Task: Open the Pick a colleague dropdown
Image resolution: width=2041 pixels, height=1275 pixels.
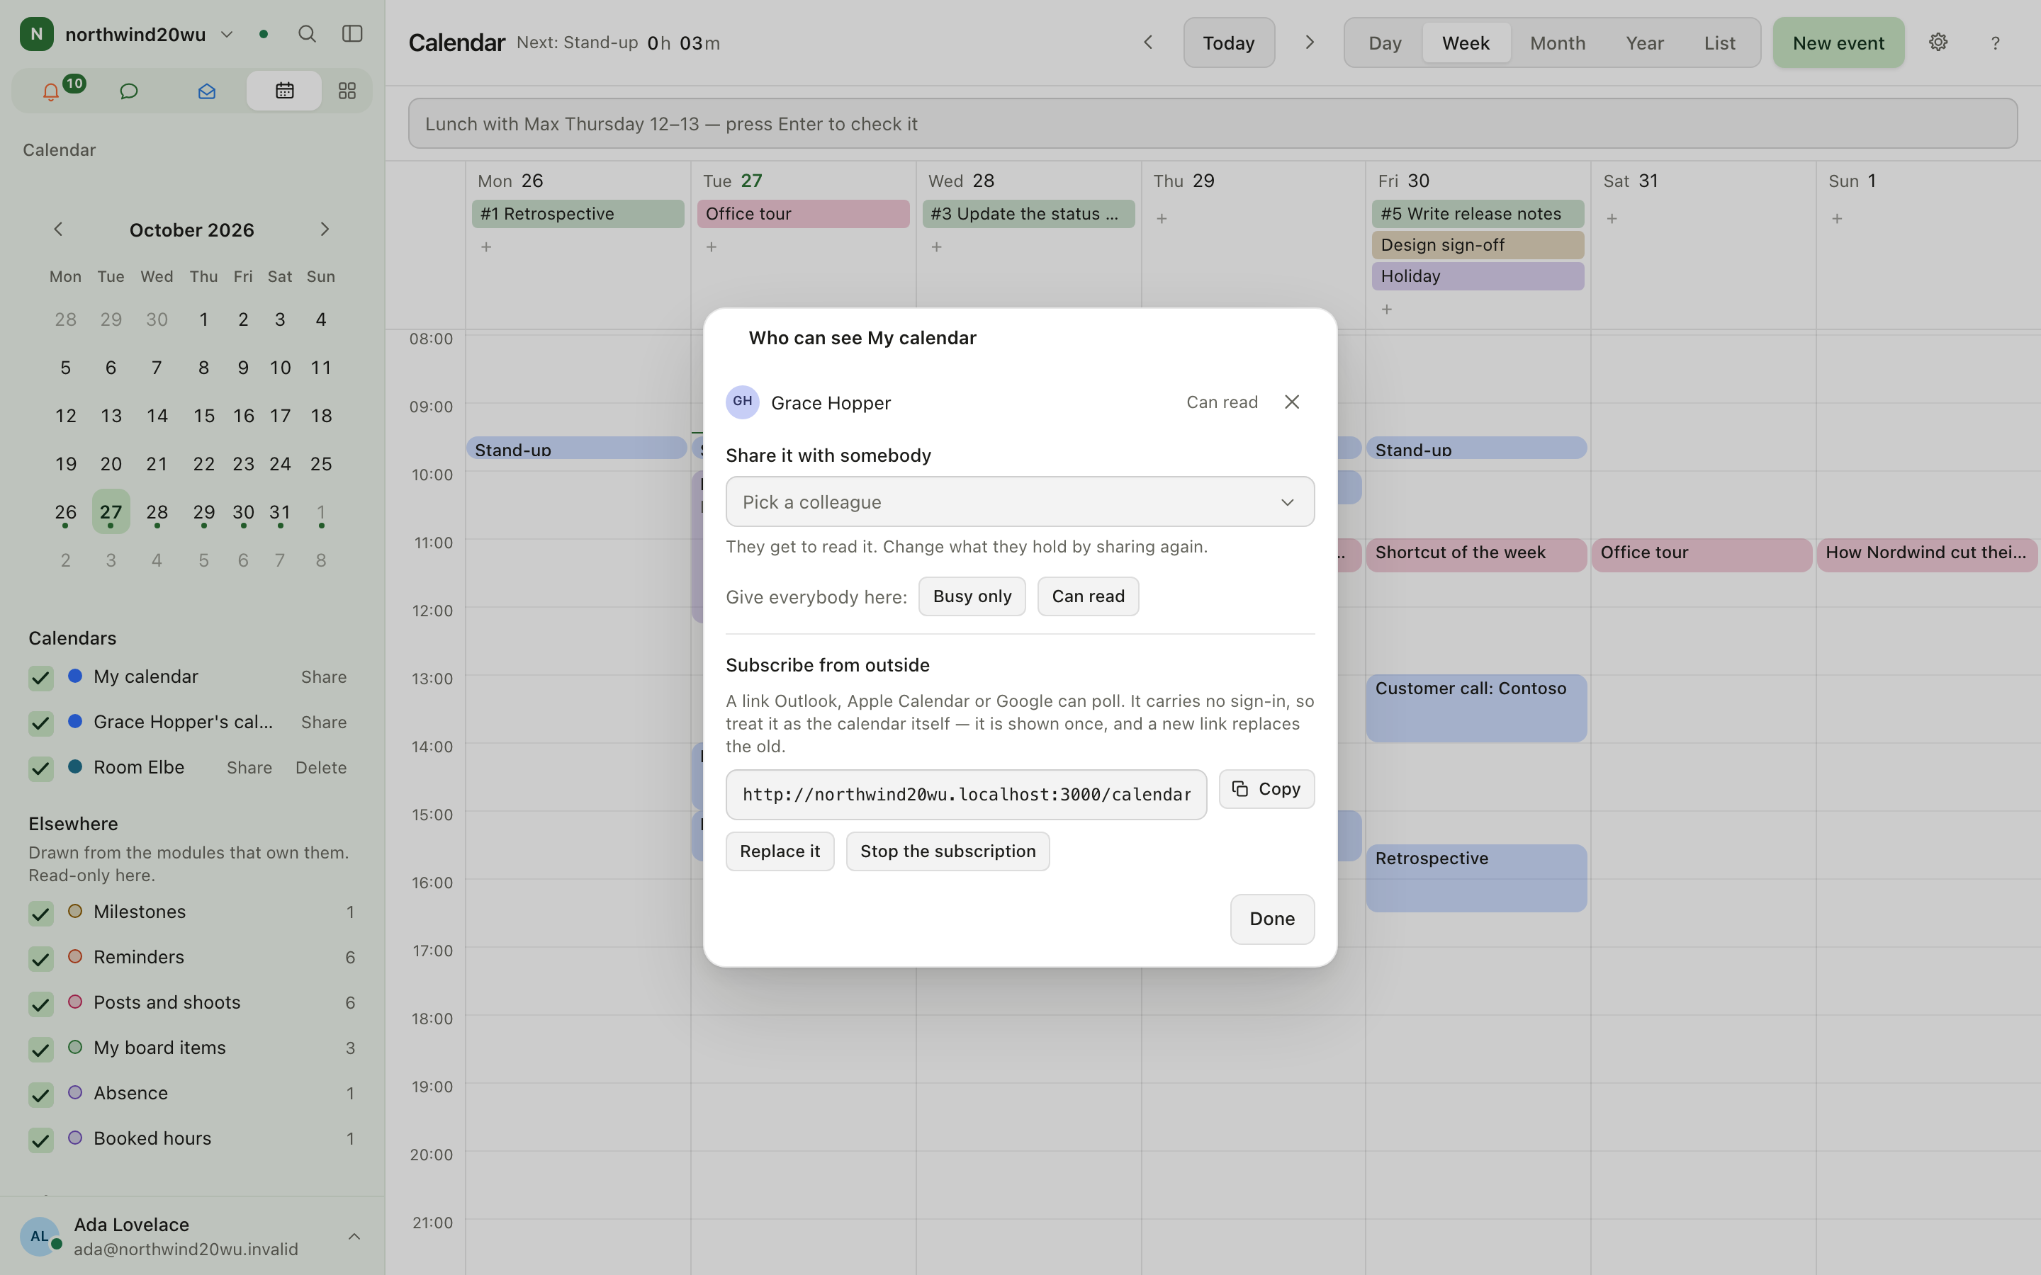Action: 1020,501
